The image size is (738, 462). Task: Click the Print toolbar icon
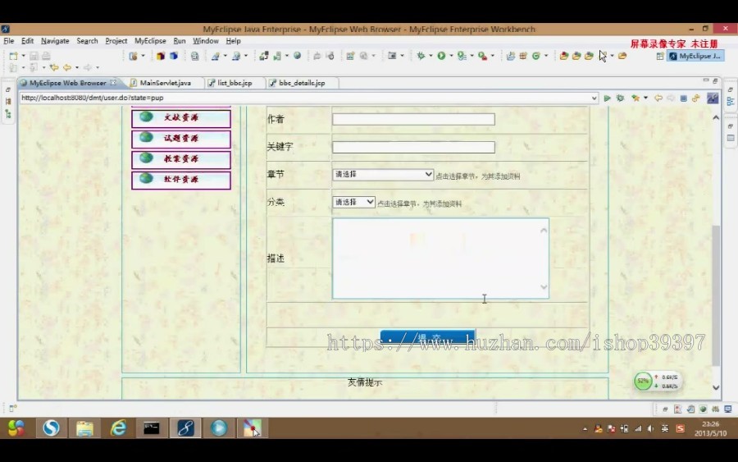[x=46, y=56]
